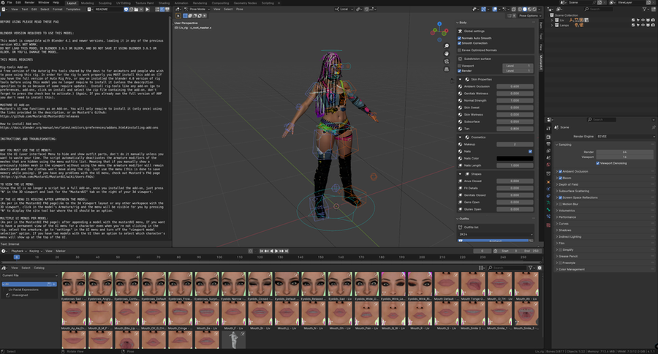Open the text editor type selector icon
This screenshot has width=658, height=354.
(x=5, y=10)
